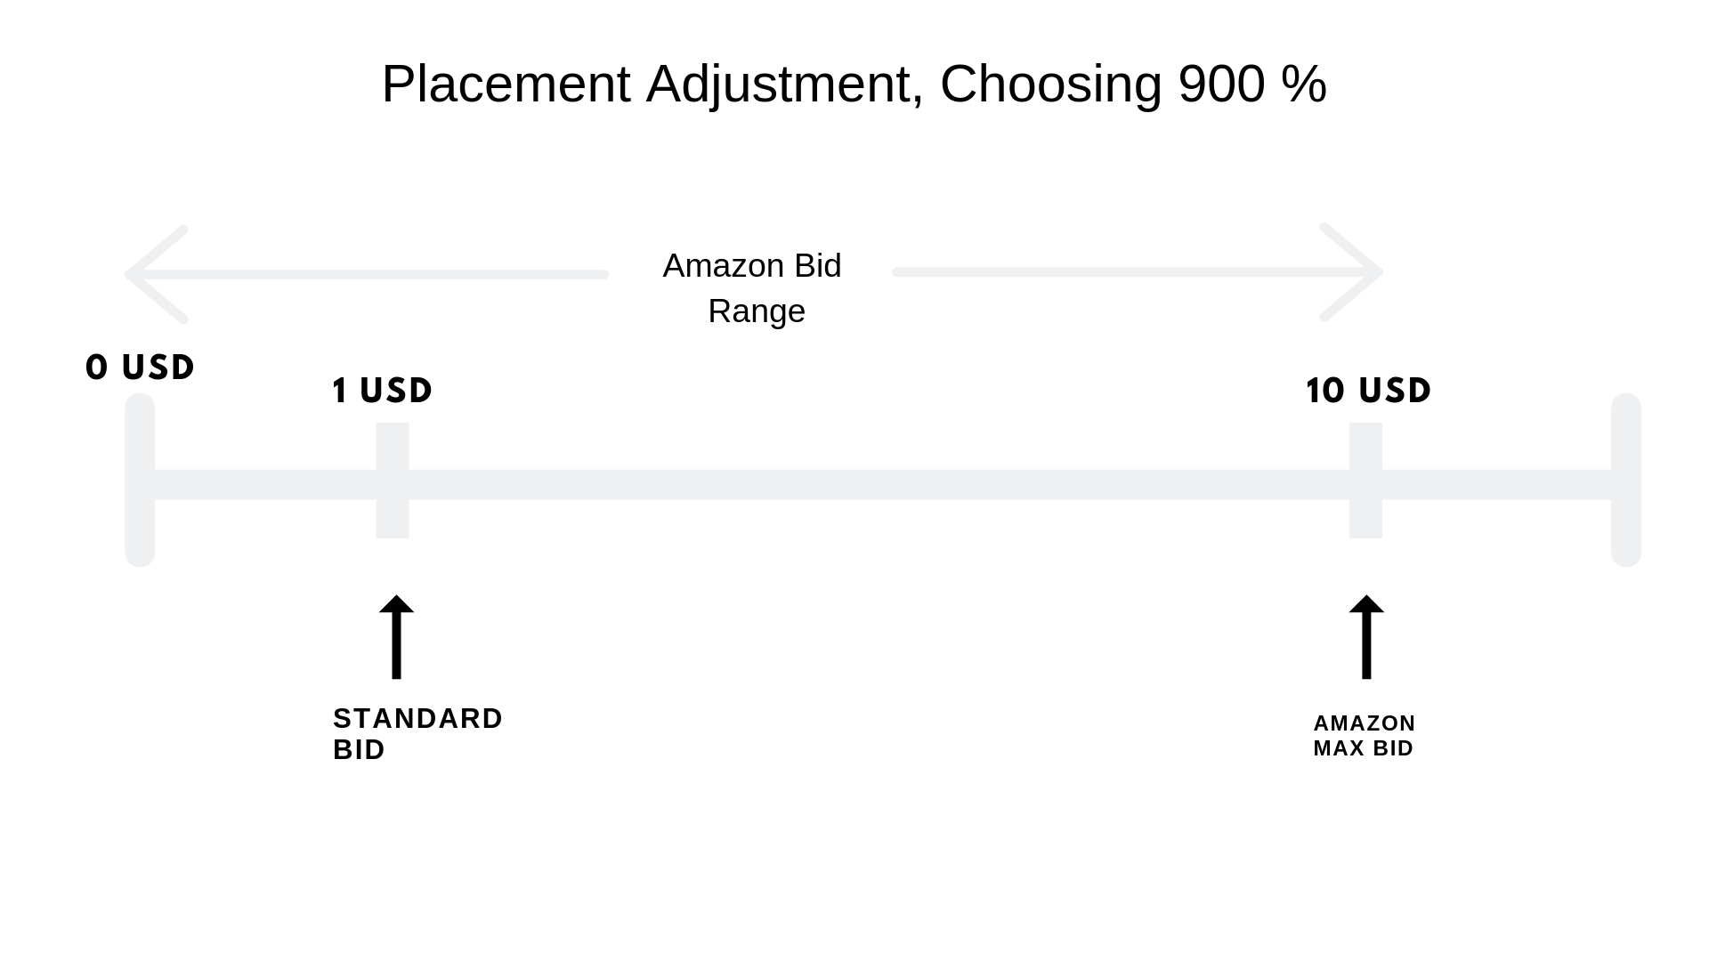Click scale segment between 0 USD and 1 USD

tap(265, 485)
